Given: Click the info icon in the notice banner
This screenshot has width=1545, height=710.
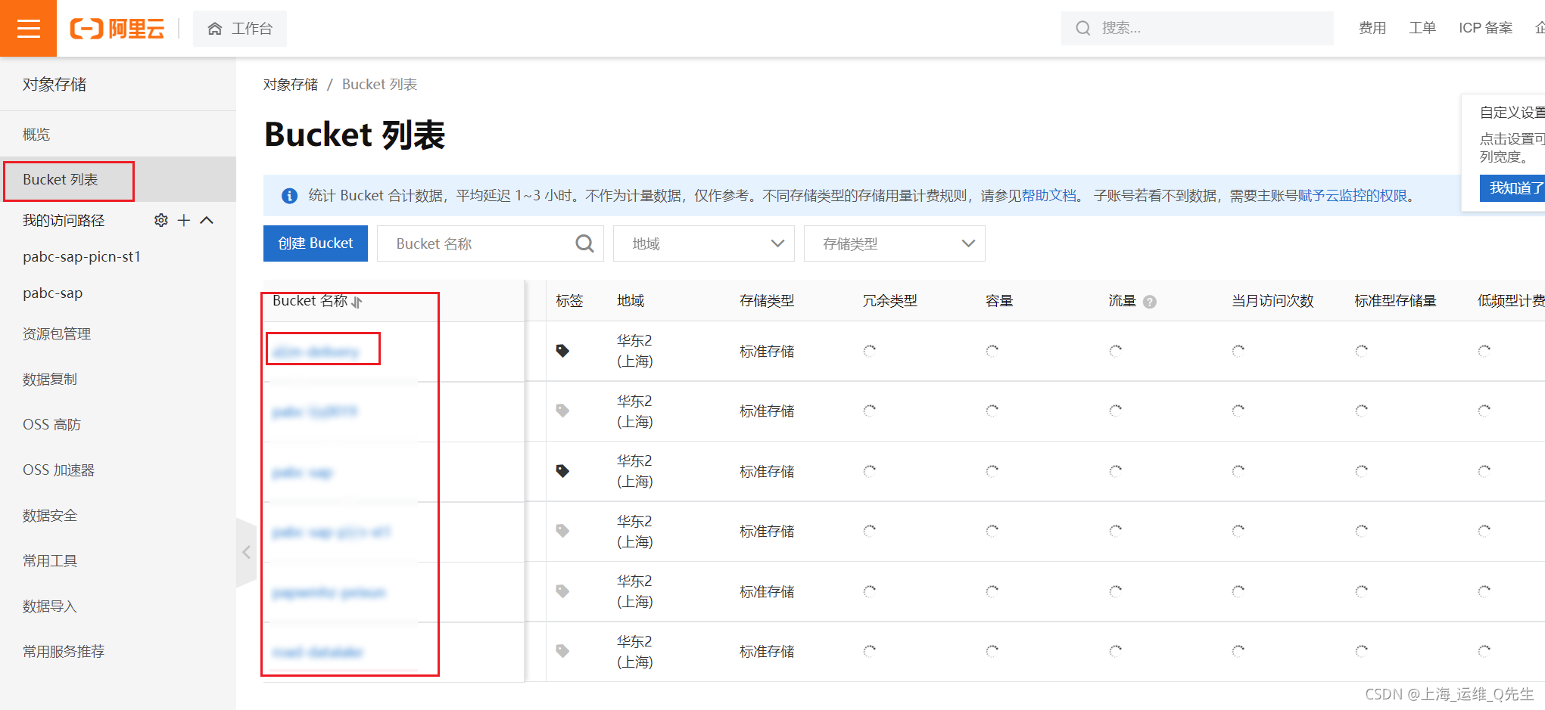Looking at the screenshot, I should point(289,196).
